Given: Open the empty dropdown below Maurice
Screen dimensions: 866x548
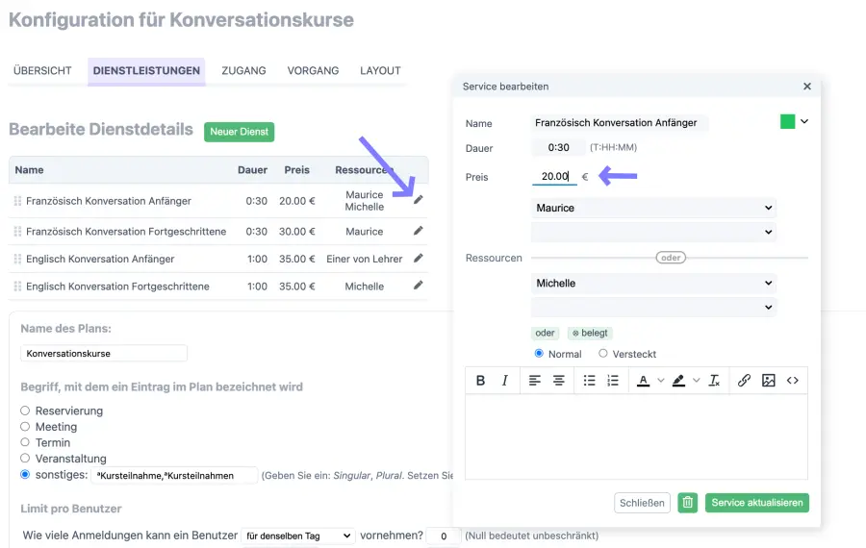Looking at the screenshot, I should point(653,232).
